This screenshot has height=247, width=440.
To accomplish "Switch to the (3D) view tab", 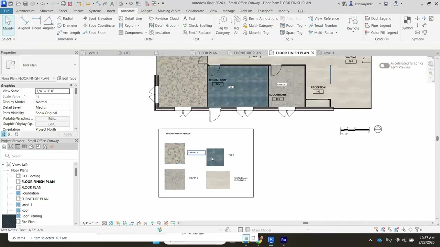I will [127, 53].
